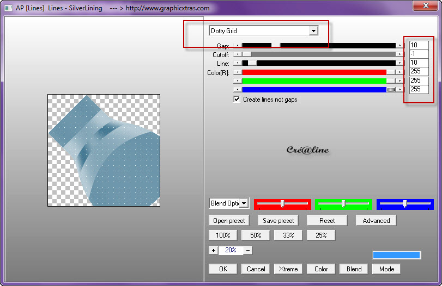Screen dimensions: 442x286
Task: Expand the Blend Options dropdown
Action: 244,203
